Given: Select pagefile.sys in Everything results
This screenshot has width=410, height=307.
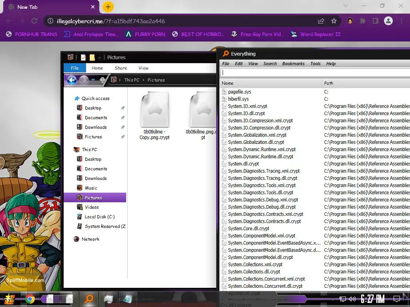Looking at the screenshot, I should [x=239, y=92].
